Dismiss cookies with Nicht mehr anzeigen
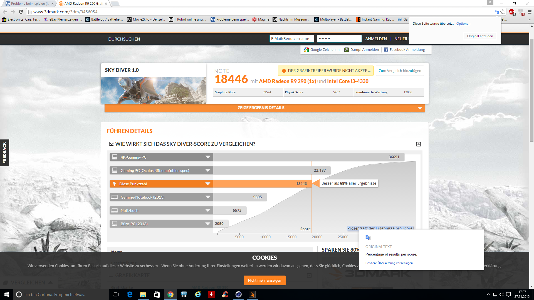 [264, 280]
